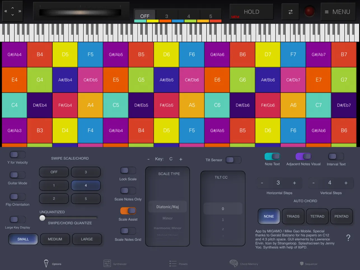This screenshot has height=270, width=360.
Task: Open the Chord Memory brain icon
Action: click(234, 263)
